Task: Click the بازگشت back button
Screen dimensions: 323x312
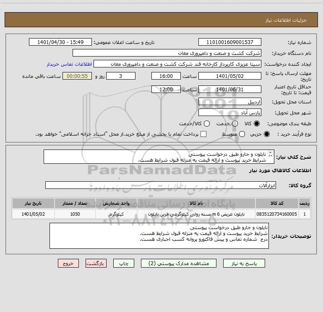Action: coord(96,263)
